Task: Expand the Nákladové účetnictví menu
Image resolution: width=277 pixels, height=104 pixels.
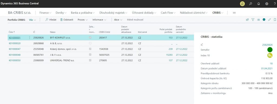Action: pyautogui.click(x=194, y=13)
